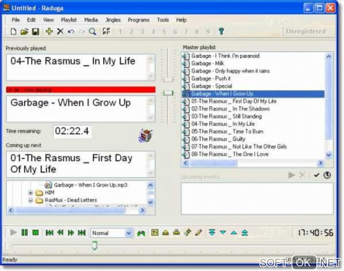Image resolution: width=344 pixels, height=271 pixels.
Task: Collapse the RasMus - Dead Letters folder
Action: pos(30,200)
